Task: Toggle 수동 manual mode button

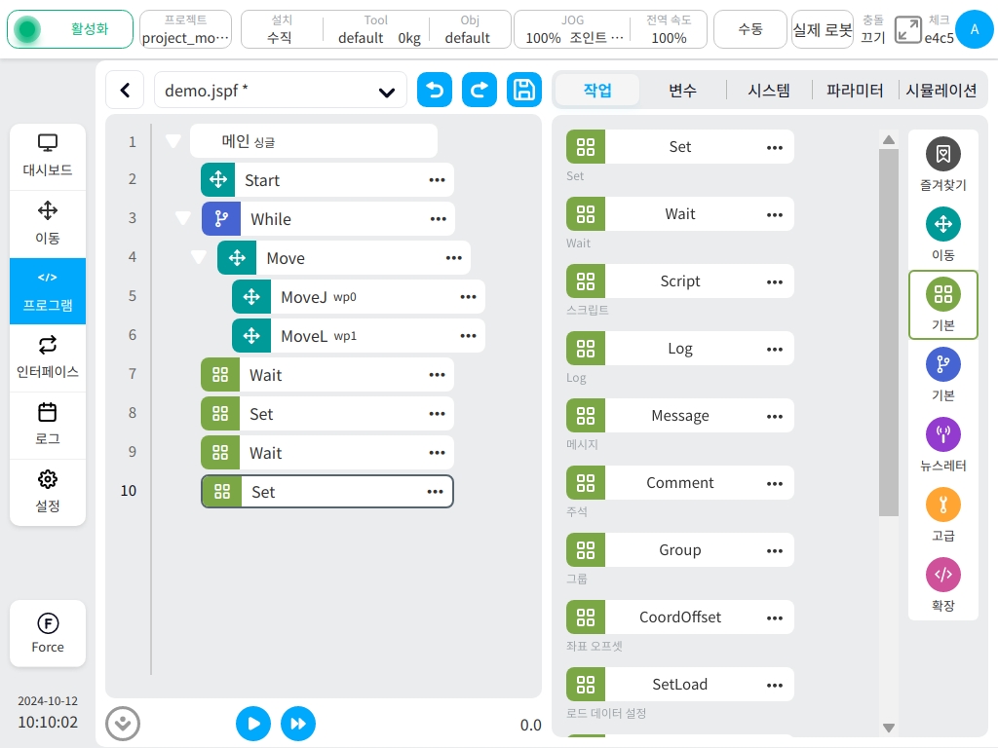Action: [749, 29]
